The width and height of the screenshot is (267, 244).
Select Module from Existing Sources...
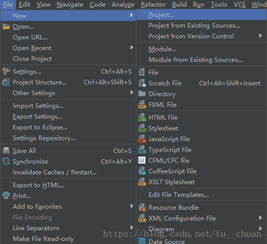pos(201,60)
